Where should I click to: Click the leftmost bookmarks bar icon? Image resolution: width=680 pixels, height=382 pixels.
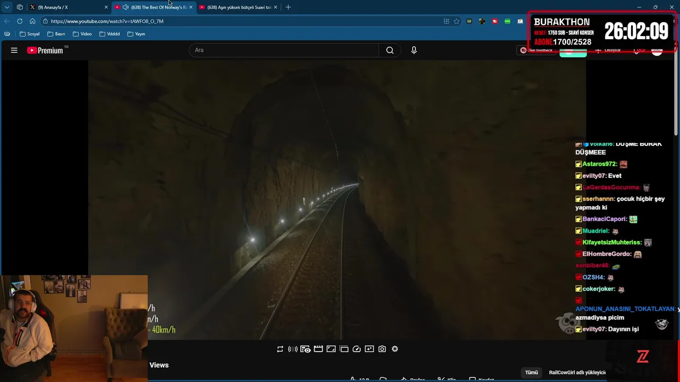click(7, 34)
